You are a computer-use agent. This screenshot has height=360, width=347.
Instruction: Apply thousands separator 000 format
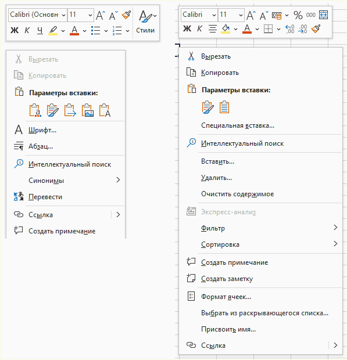pyautogui.click(x=311, y=15)
